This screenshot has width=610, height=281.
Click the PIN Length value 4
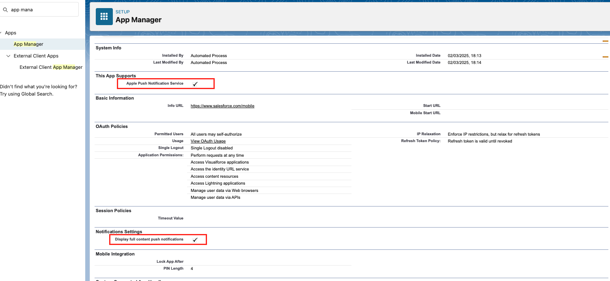pos(192,268)
